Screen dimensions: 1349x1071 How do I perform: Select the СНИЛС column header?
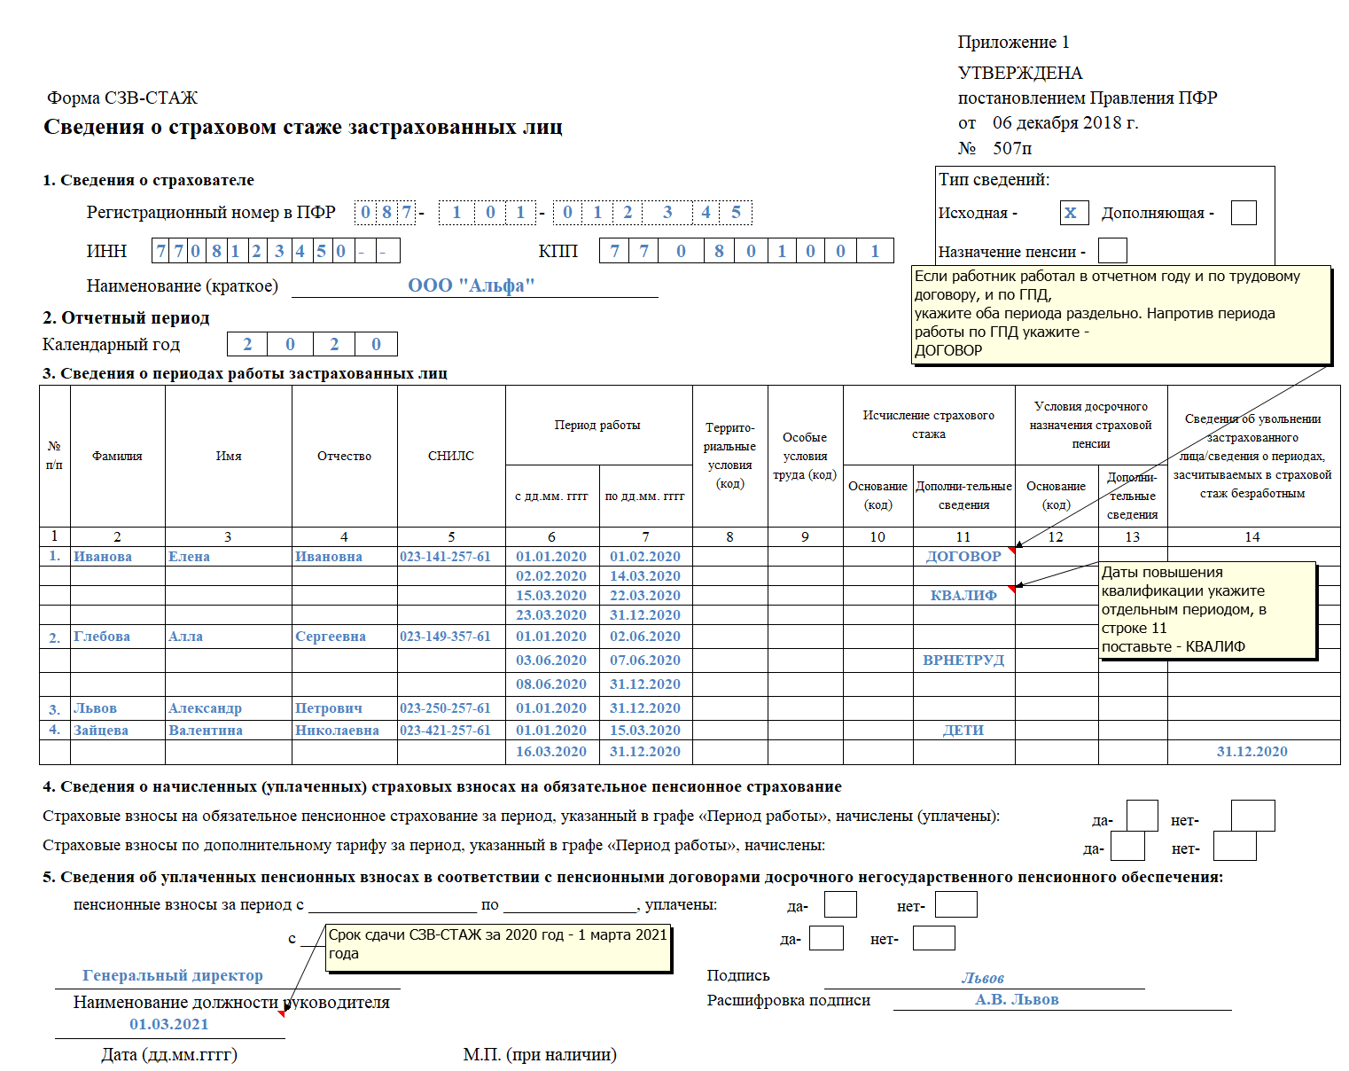451,456
